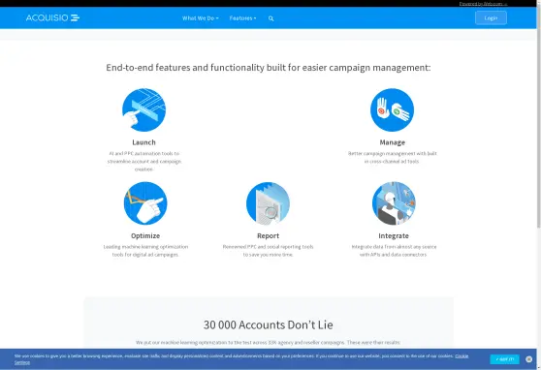Open the Integrate heading link
The height and width of the screenshot is (370, 541).
tap(394, 236)
